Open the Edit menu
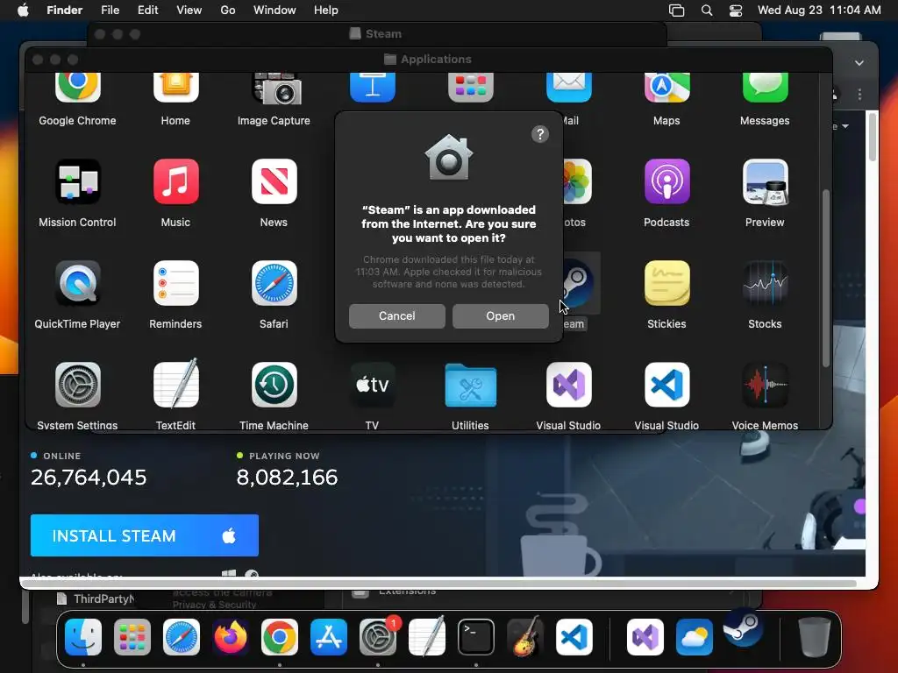Image resolution: width=898 pixels, height=673 pixels. point(147,10)
